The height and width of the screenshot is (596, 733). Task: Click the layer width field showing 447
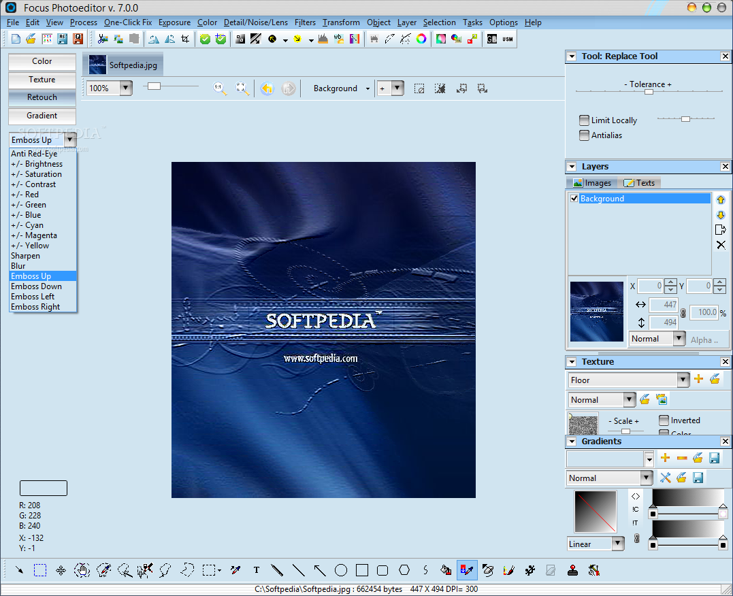(x=664, y=304)
